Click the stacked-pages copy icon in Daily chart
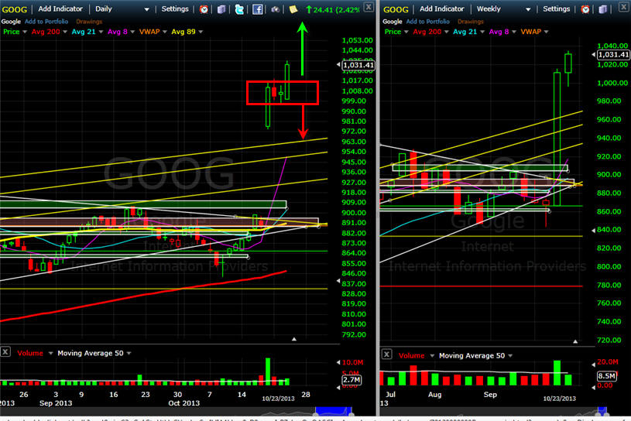The height and width of the screenshot is (421, 631). 221,9
